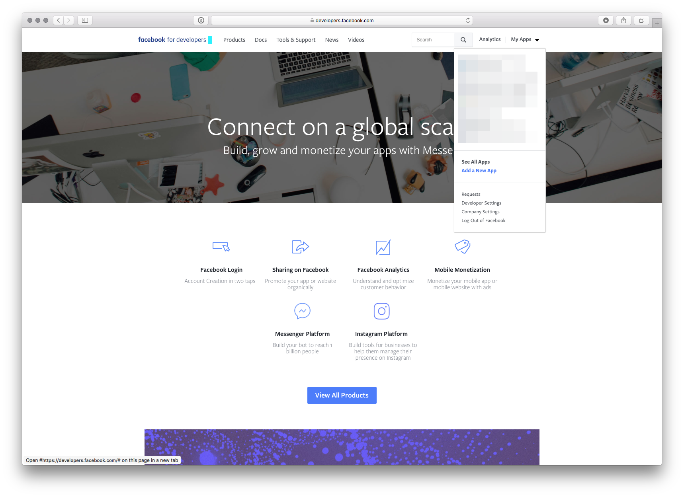
Task: Click 'Build your bot to reach 1 billion people'
Action: coord(303,348)
